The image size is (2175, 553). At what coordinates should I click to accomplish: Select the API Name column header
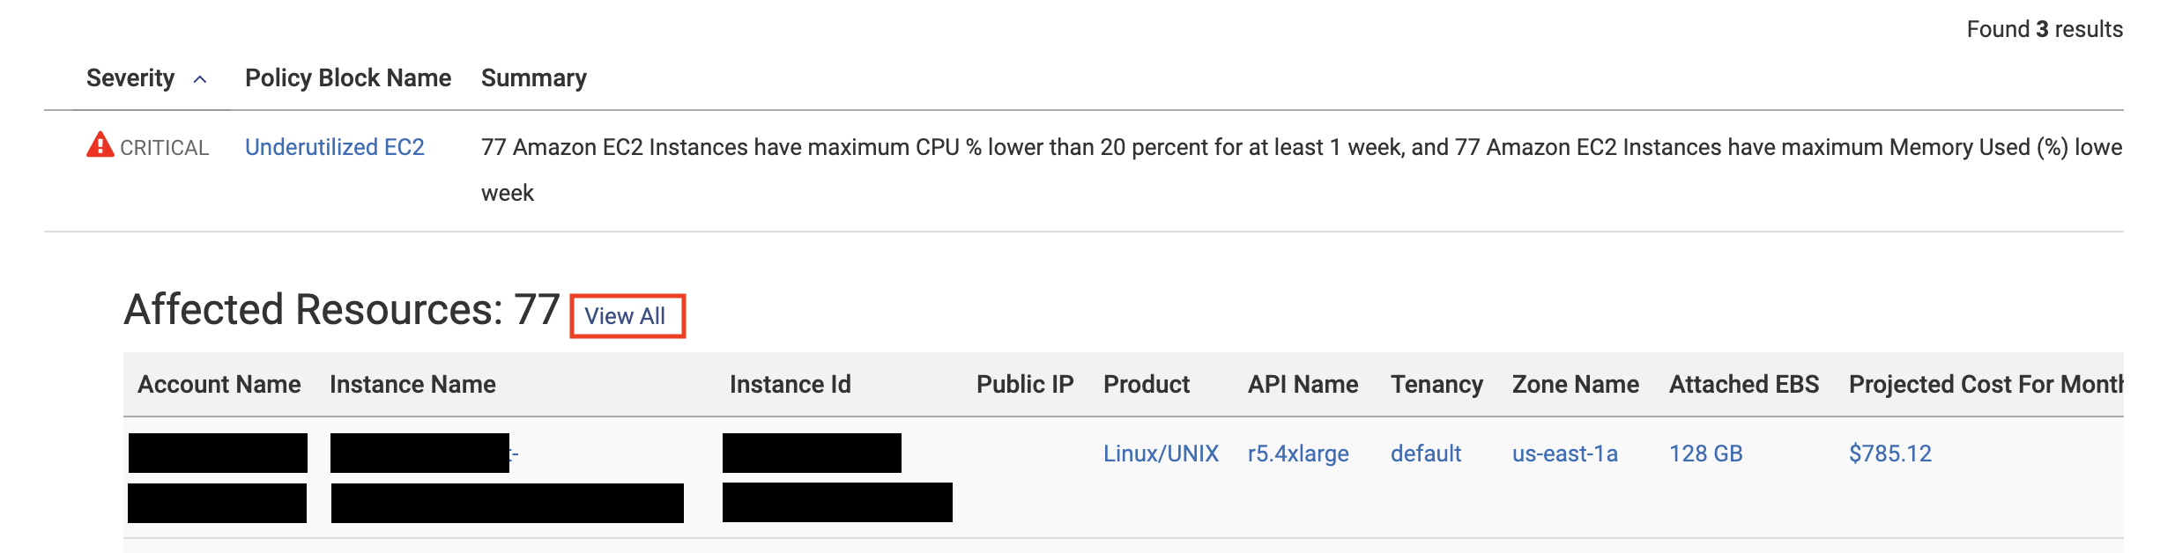click(x=1303, y=385)
